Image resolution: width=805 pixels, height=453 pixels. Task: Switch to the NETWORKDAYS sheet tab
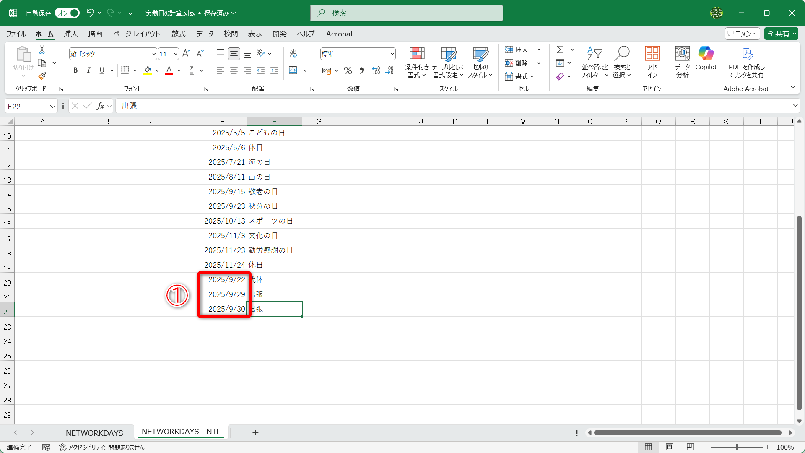coord(94,432)
